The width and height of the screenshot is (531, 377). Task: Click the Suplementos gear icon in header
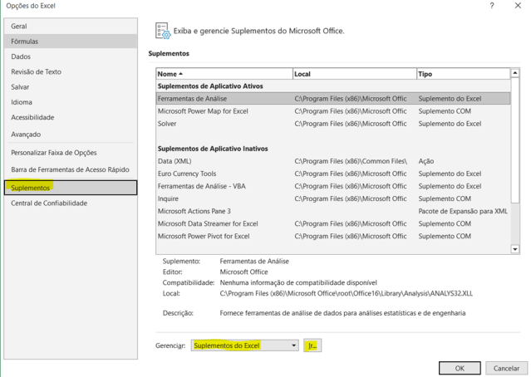tap(163, 31)
